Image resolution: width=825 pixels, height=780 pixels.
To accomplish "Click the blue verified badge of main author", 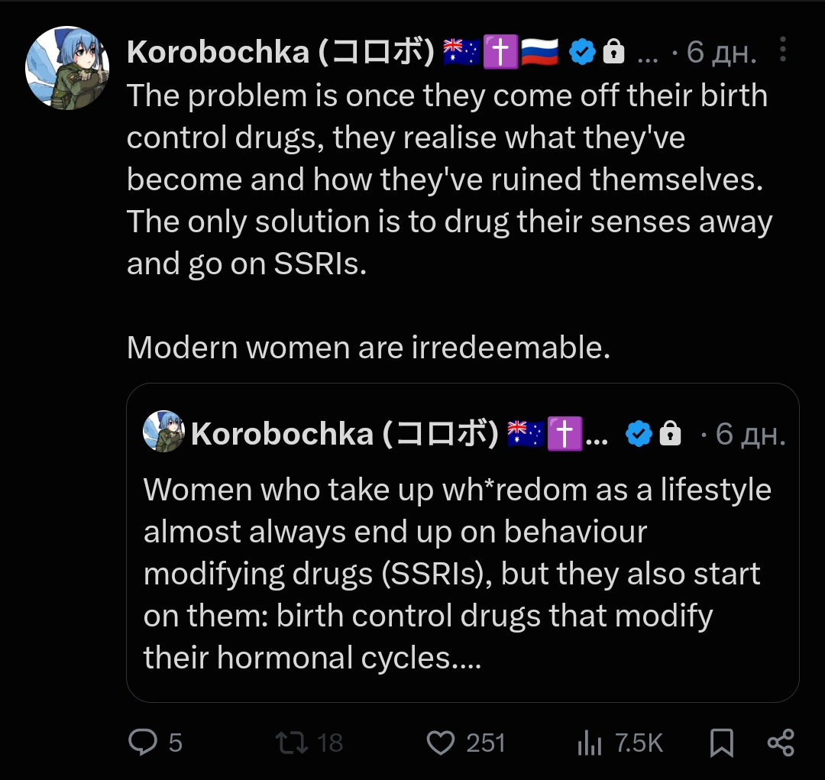I will click(x=582, y=52).
